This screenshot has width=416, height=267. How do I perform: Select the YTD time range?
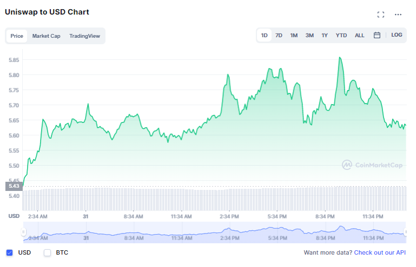(x=341, y=35)
